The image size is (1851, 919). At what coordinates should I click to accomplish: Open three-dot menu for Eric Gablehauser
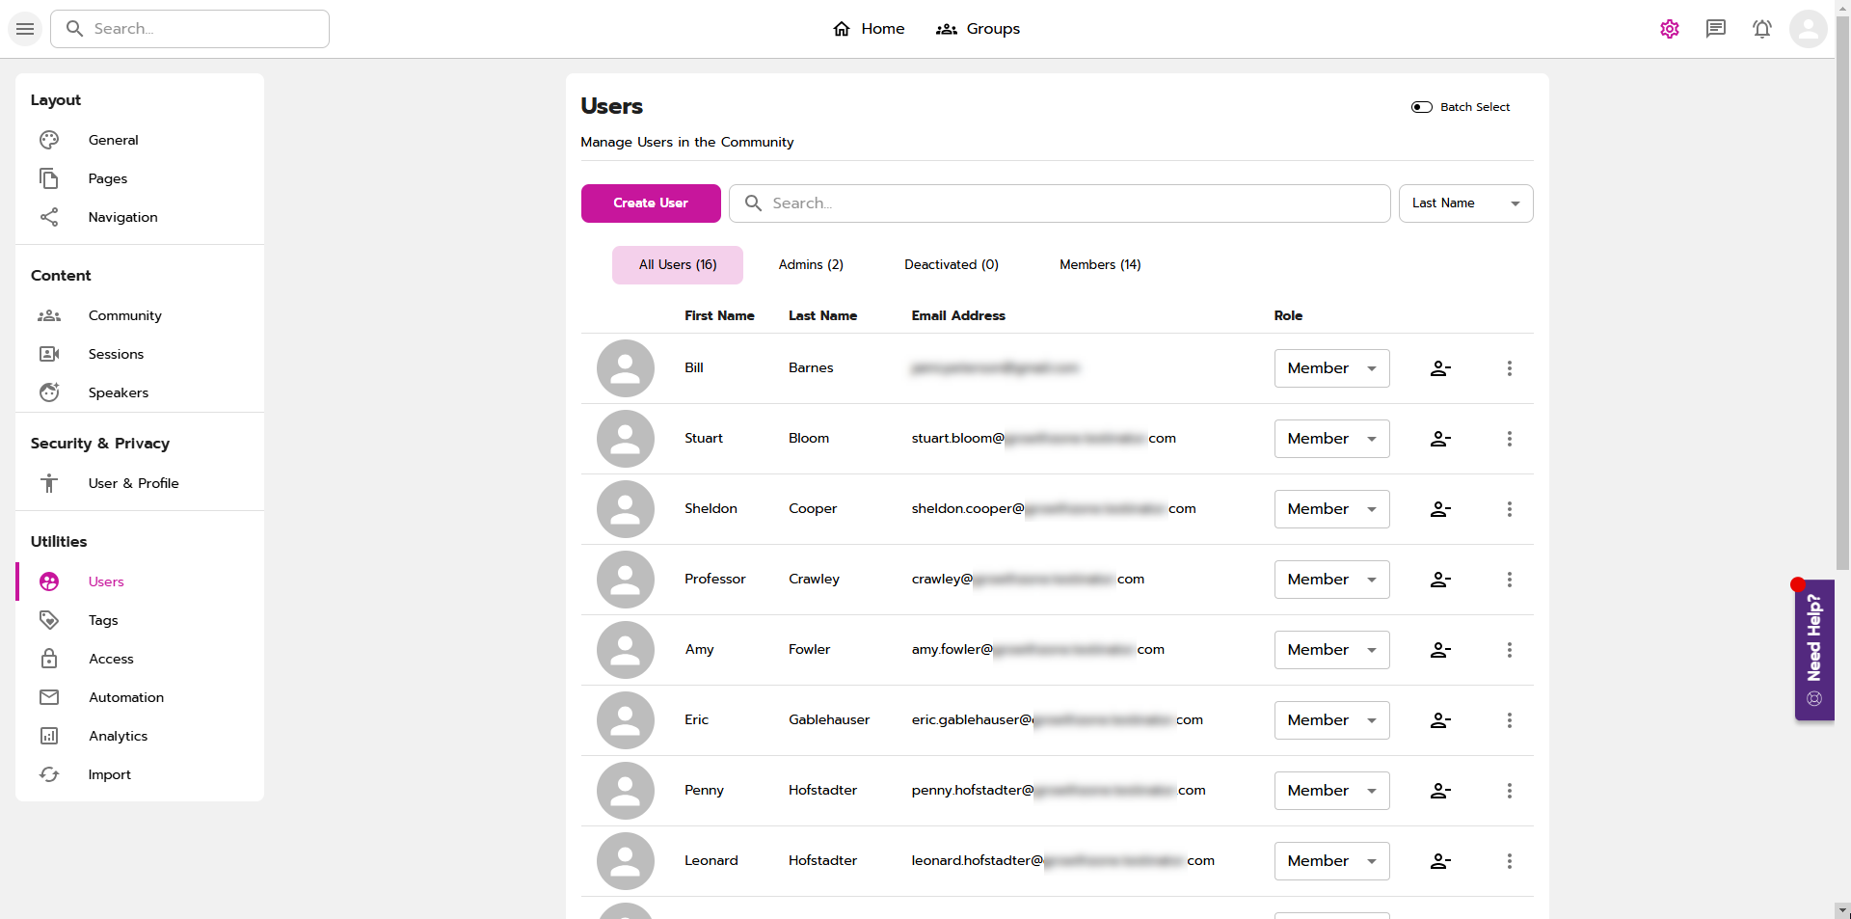point(1509,720)
